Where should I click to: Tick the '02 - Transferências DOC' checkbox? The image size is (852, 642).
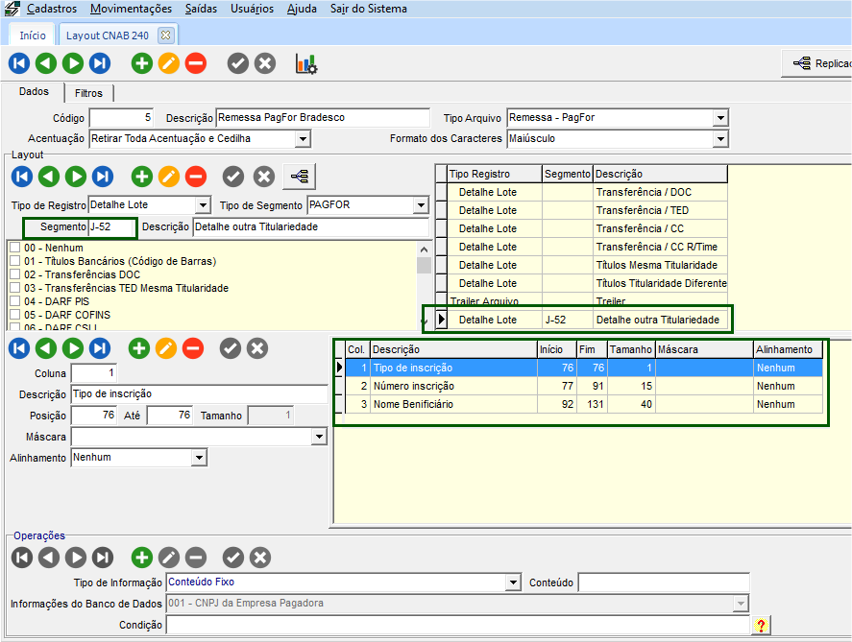(x=14, y=274)
